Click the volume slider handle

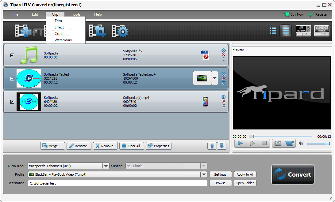pyautogui.click(x=327, y=144)
